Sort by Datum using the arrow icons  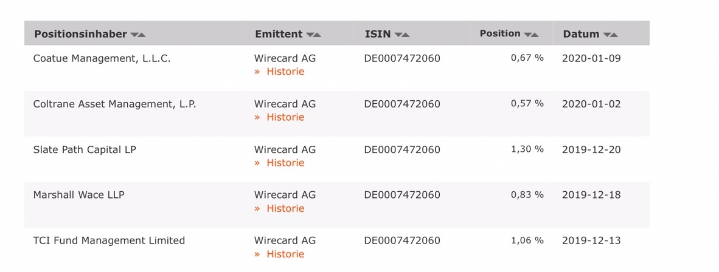610,35
